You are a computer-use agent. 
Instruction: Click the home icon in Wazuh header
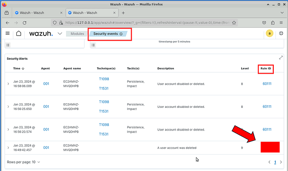(x=19, y=33)
